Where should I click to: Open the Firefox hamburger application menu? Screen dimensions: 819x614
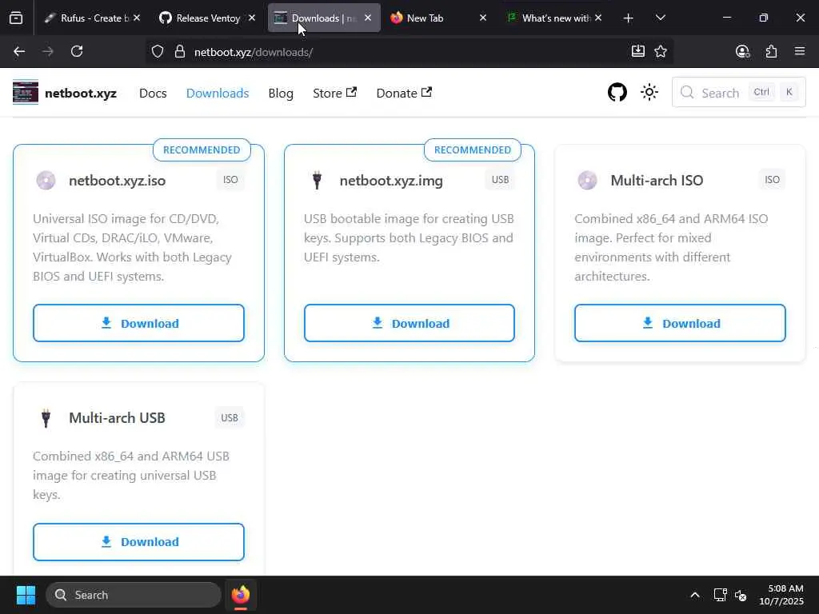coord(799,51)
